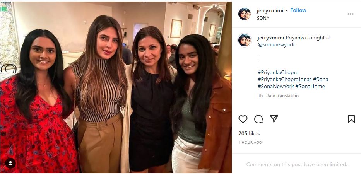This screenshot has height=174, width=361.
Task: Open the @sonanewyork mention
Action: tap(276, 44)
